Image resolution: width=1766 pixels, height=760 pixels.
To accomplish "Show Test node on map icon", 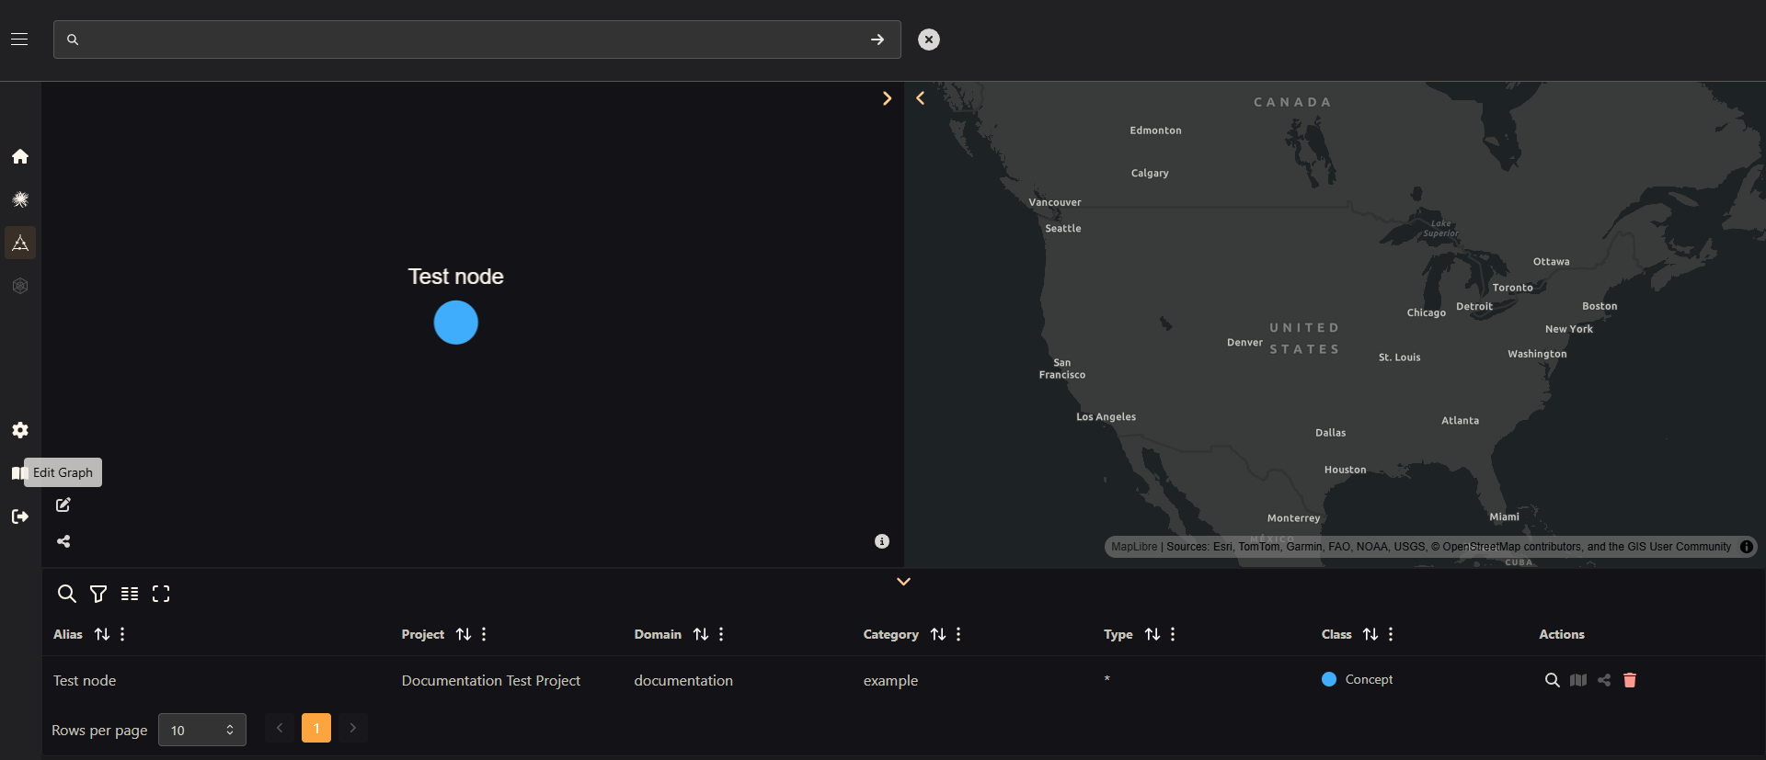I will 1578,680.
